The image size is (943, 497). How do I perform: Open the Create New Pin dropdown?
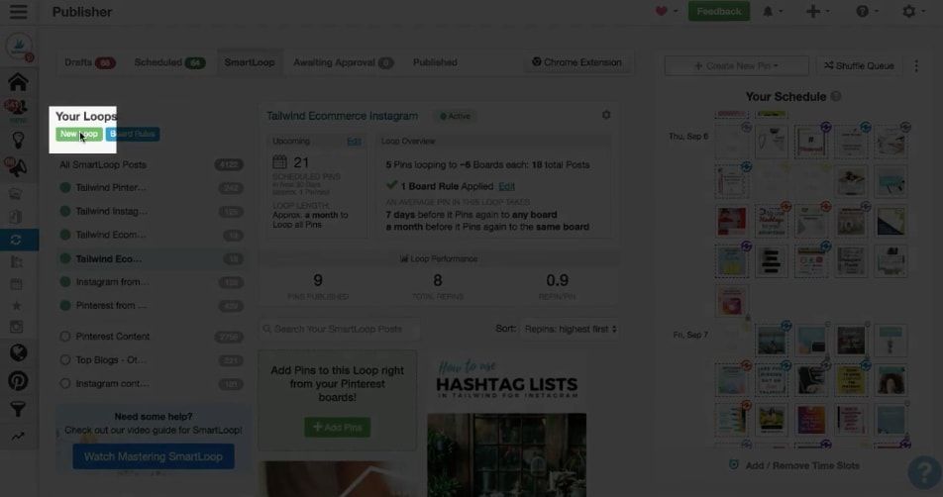[736, 65]
